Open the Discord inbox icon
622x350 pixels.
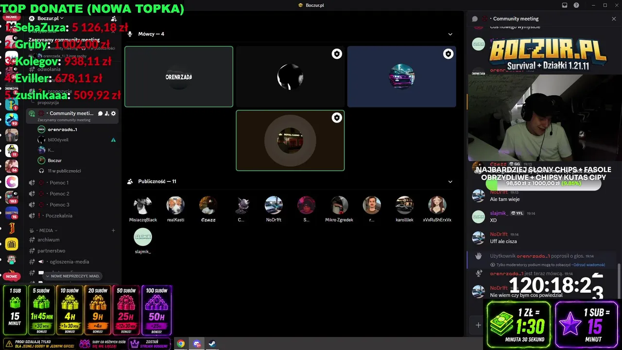click(565, 5)
